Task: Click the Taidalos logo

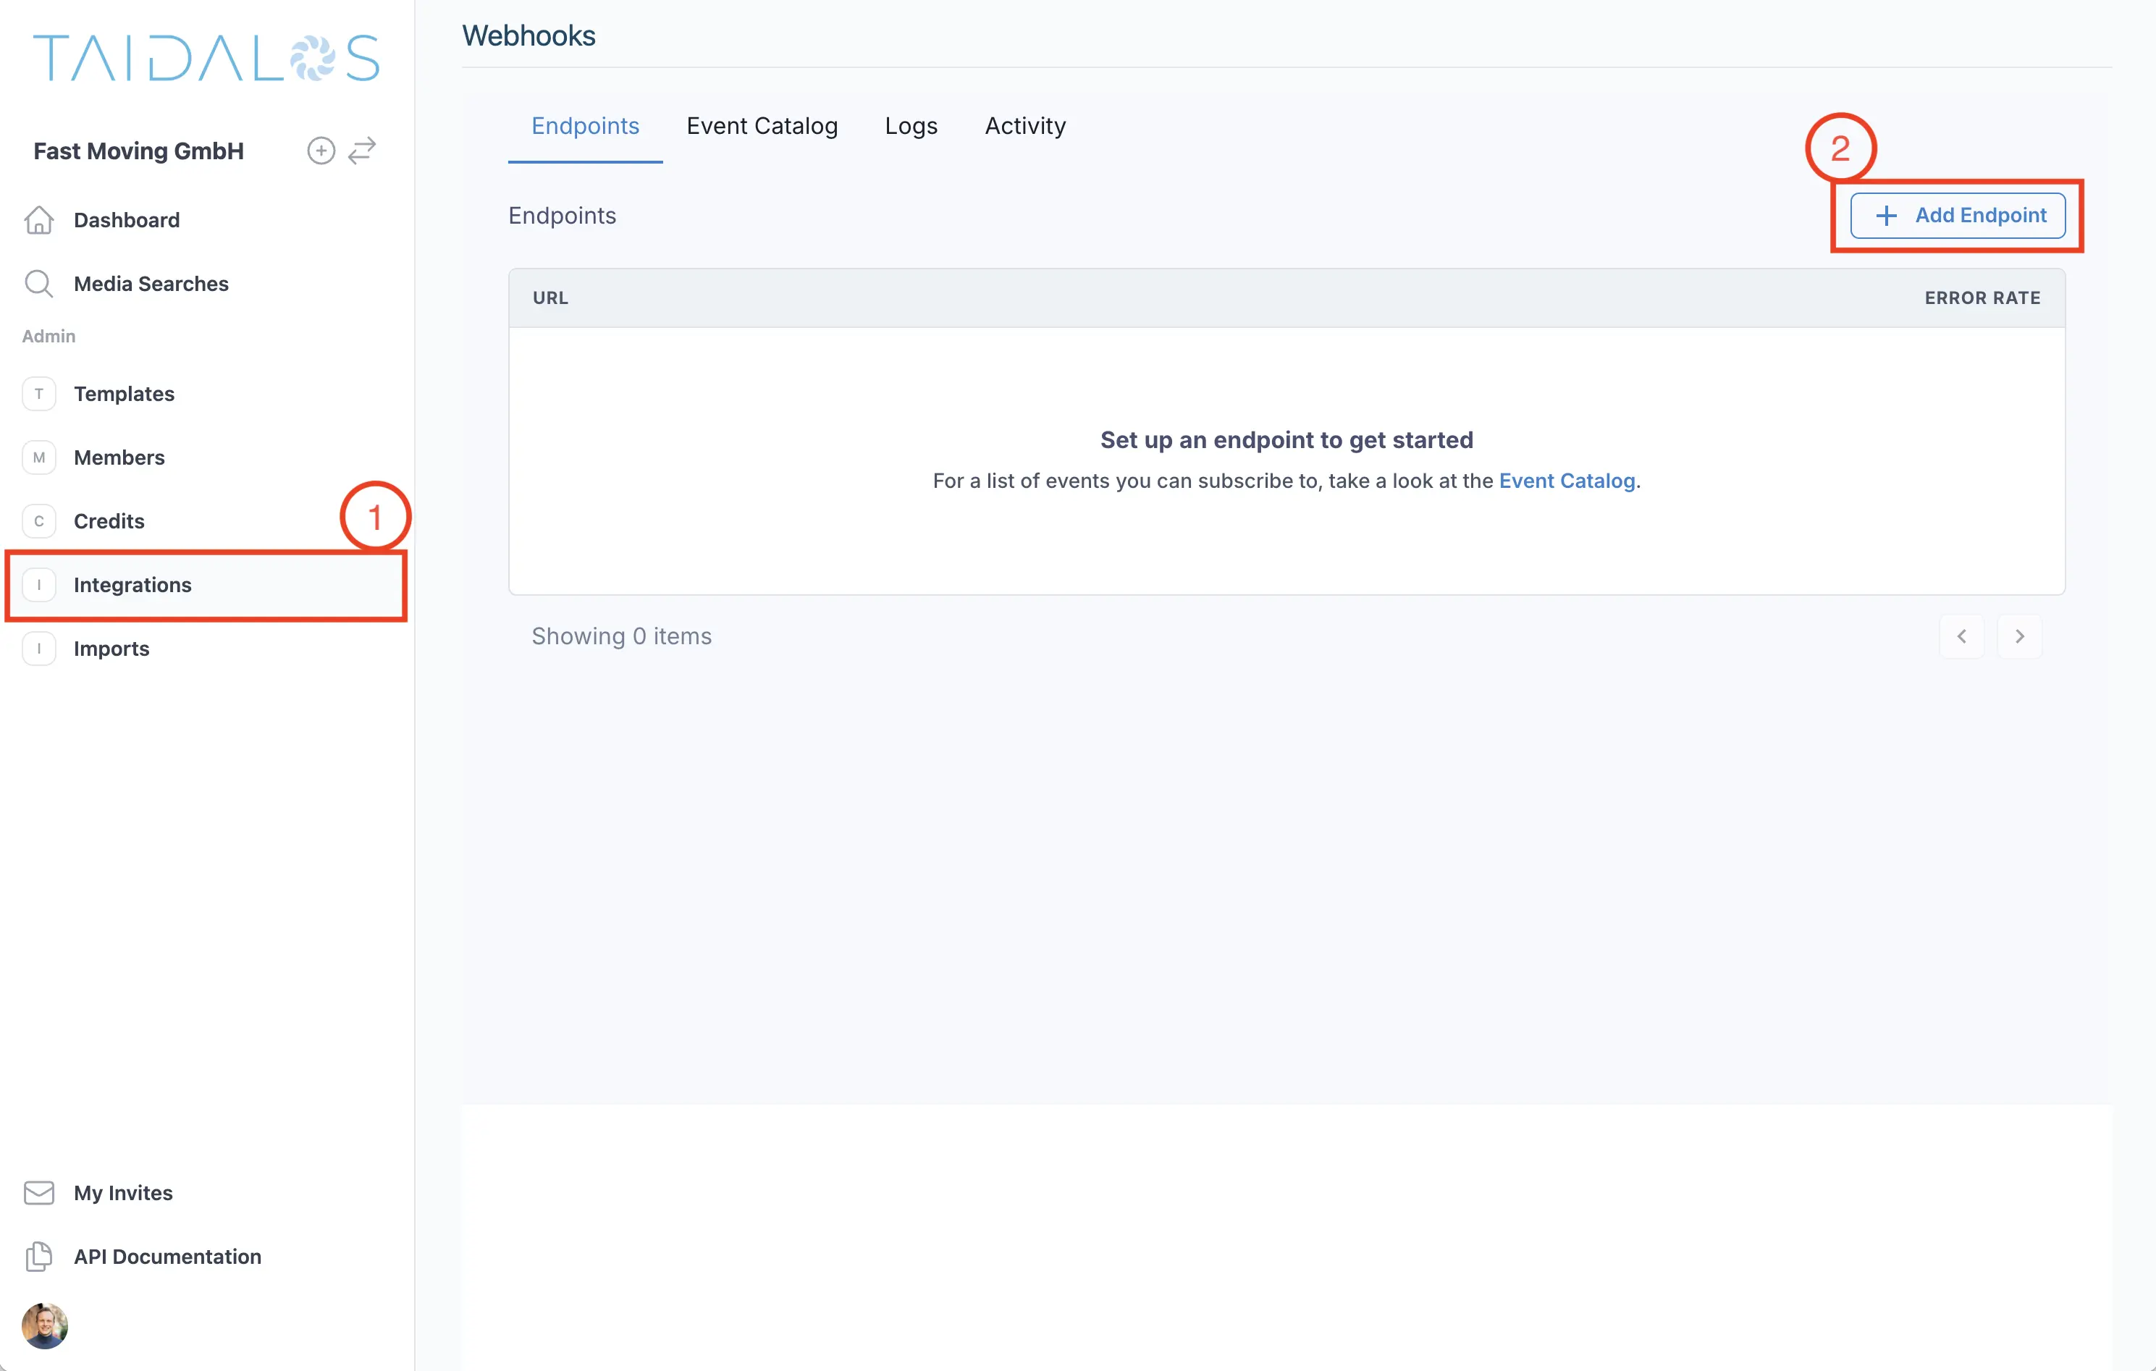Action: tap(204, 57)
